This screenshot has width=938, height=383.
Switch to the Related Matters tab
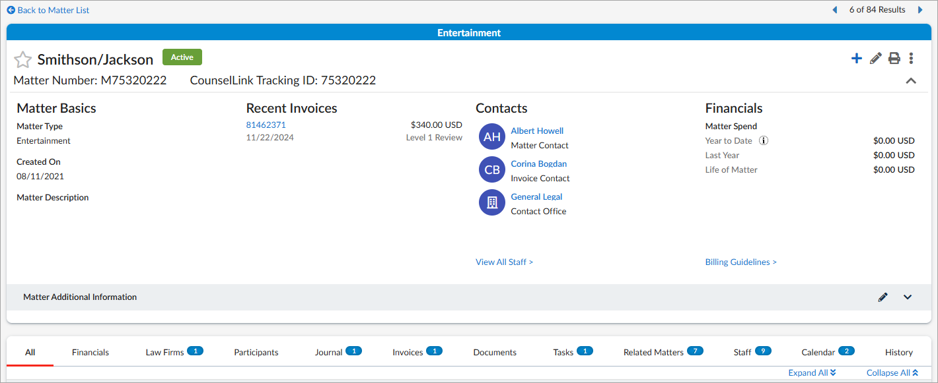tap(653, 352)
